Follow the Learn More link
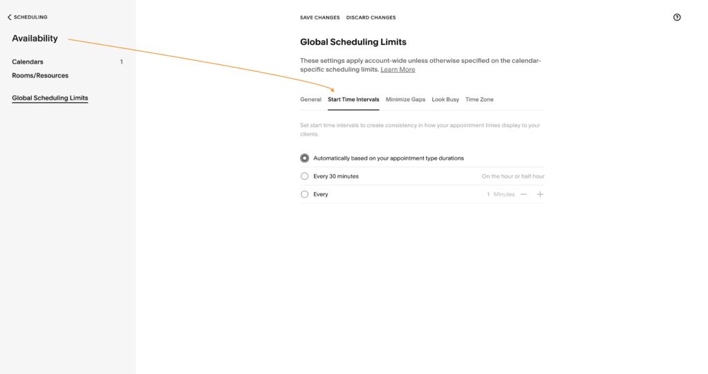The height and width of the screenshot is (374, 708). click(x=398, y=70)
